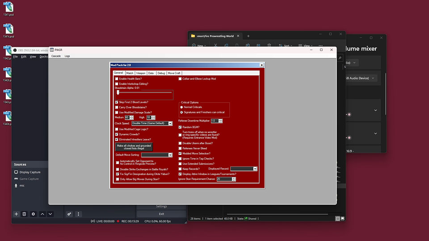Check Carry Over Bloodstains option
This screenshot has width=429, height=241.
[117, 108]
